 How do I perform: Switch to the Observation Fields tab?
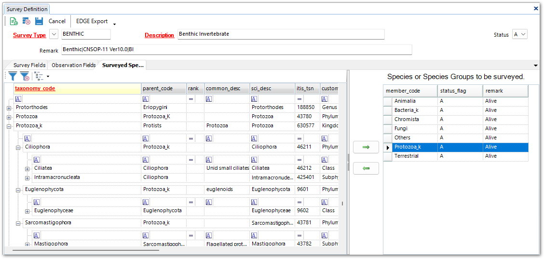click(x=73, y=65)
